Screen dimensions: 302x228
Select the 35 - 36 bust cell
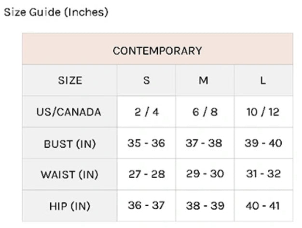tap(147, 143)
